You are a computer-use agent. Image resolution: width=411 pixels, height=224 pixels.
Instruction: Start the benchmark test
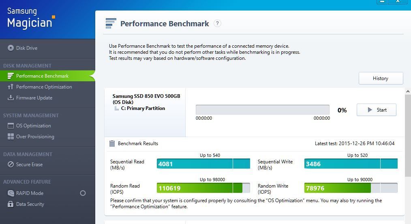tap(377, 110)
